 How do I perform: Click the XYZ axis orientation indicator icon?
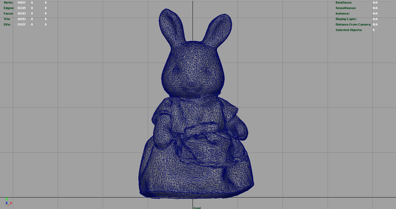[9, 201]
